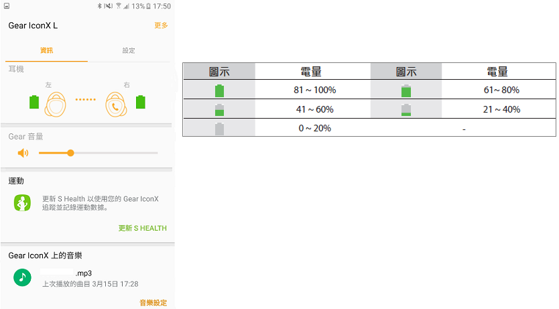Click the 耳機 section label
559x309 pixels.
(16, 69)
